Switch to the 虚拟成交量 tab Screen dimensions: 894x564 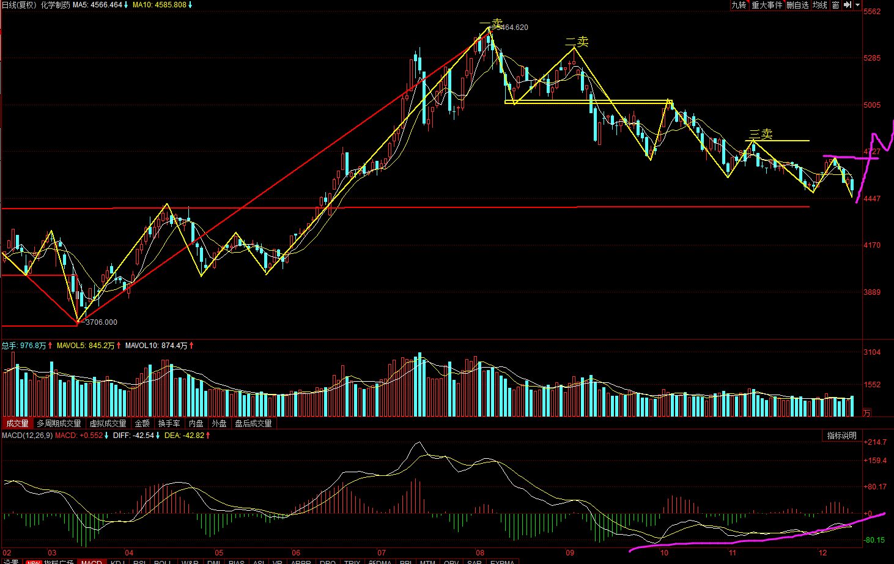pos(108,423)
